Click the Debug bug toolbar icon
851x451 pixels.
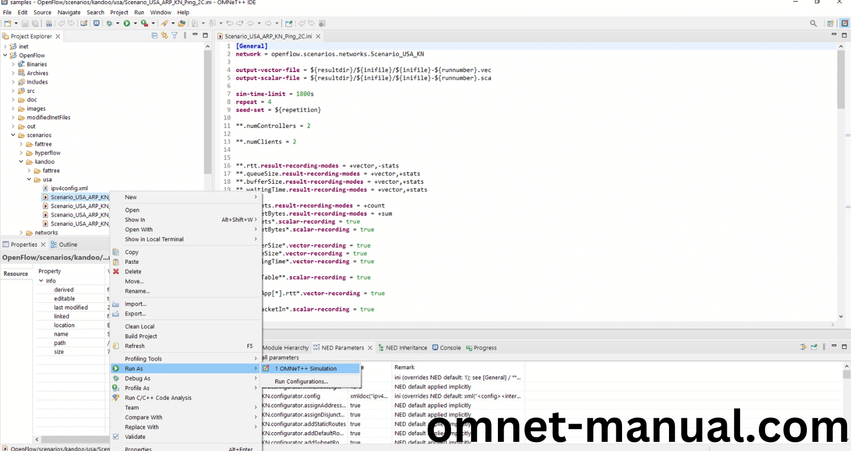click(x=109, y=23)
